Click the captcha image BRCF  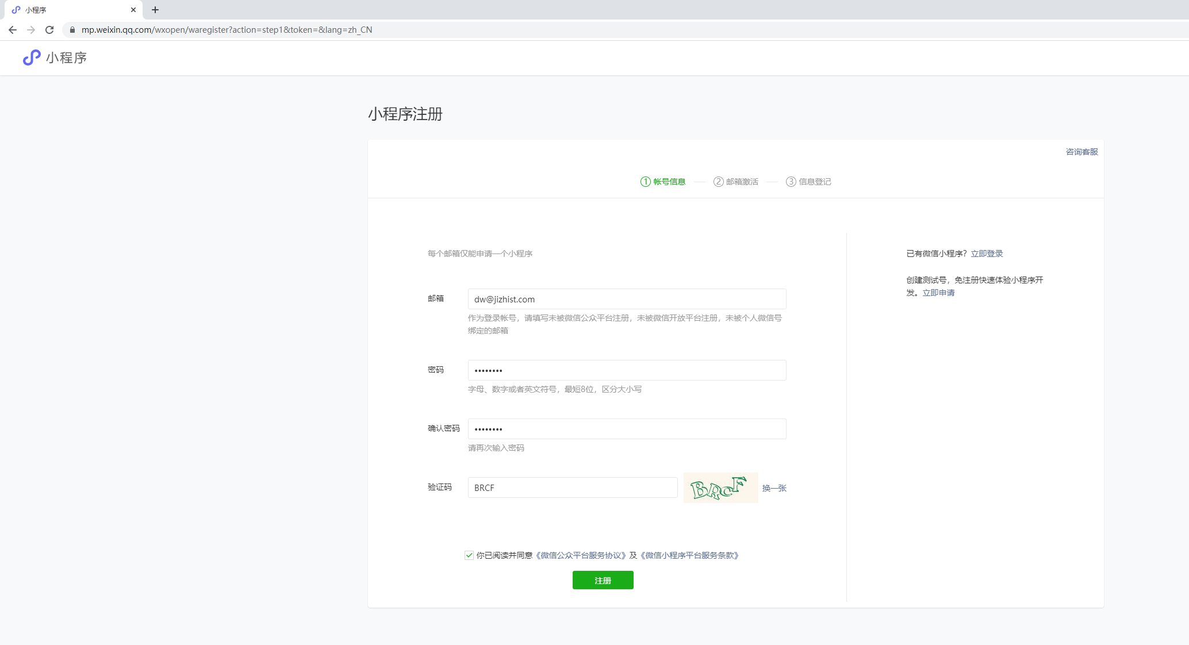click(720, 487)
